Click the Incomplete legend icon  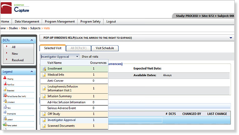pos(5,112)
